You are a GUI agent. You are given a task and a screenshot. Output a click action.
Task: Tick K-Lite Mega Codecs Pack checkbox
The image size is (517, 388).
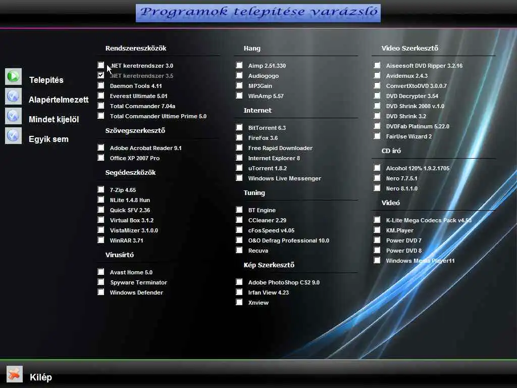click(x=377, y=220)
